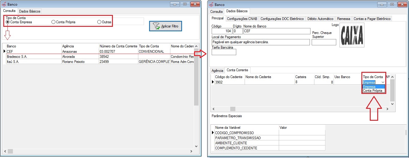This screenshot has width=409, height=158.
Task: Open the Tipo de Conta dropdown arrow
Action: pyautogui.click(x=383, y=82)
